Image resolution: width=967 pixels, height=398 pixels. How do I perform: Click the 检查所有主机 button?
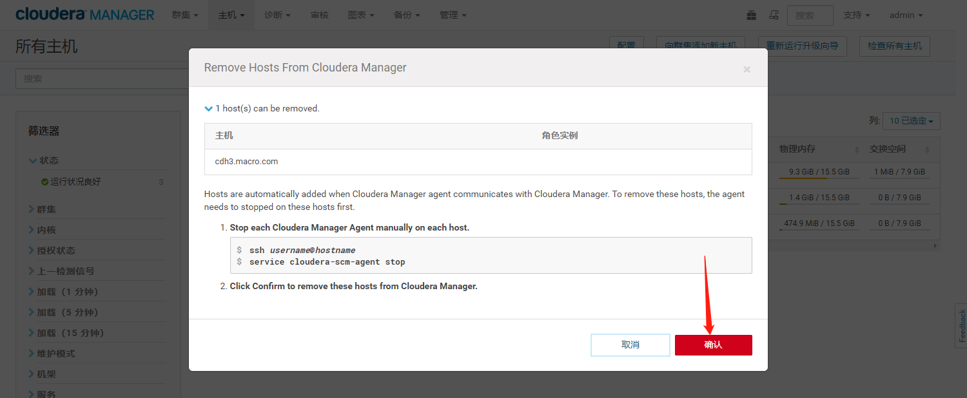(x=895, y=46)
